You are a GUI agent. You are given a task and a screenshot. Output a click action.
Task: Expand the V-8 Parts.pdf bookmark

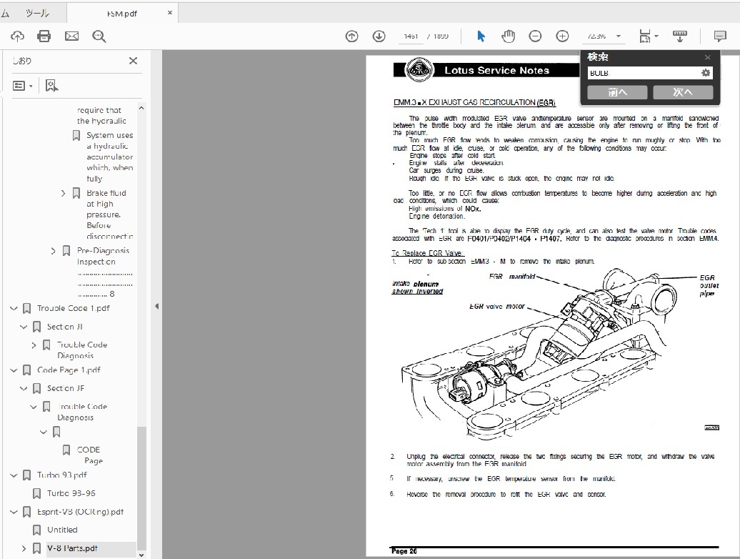point(24,549)
